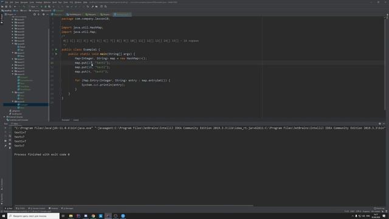Toggle scroll-to-end in the Run console

click(x=10, y=140)
